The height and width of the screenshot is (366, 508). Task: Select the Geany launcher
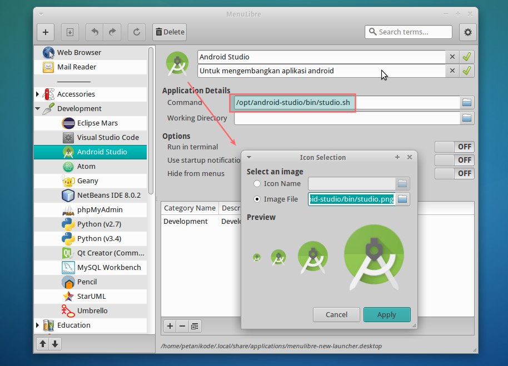91,181
